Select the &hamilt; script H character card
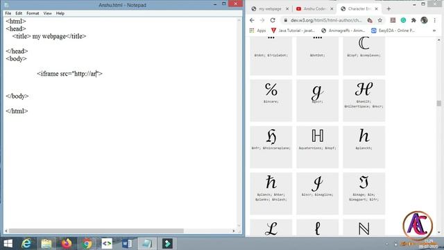Viewport: 444px width, 250px height. (x=364, y=100)
